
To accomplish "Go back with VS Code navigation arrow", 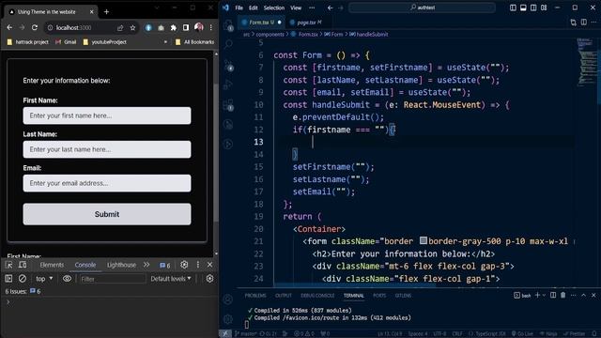I will (x=330, y=8).
